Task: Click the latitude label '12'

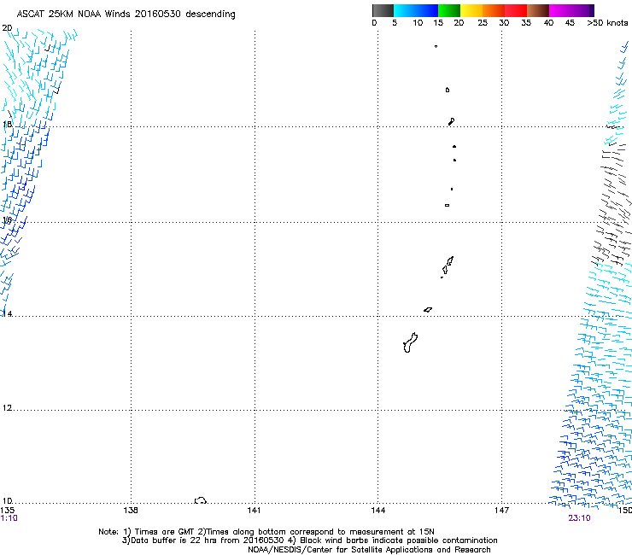Action: (7, 408)
